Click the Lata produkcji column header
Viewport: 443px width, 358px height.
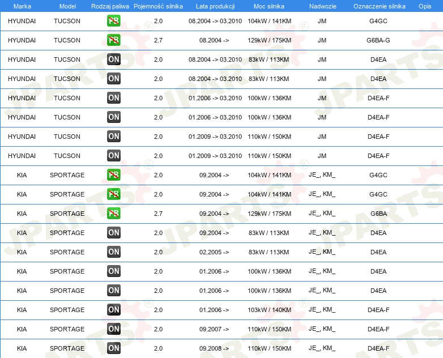coord(215,6)
